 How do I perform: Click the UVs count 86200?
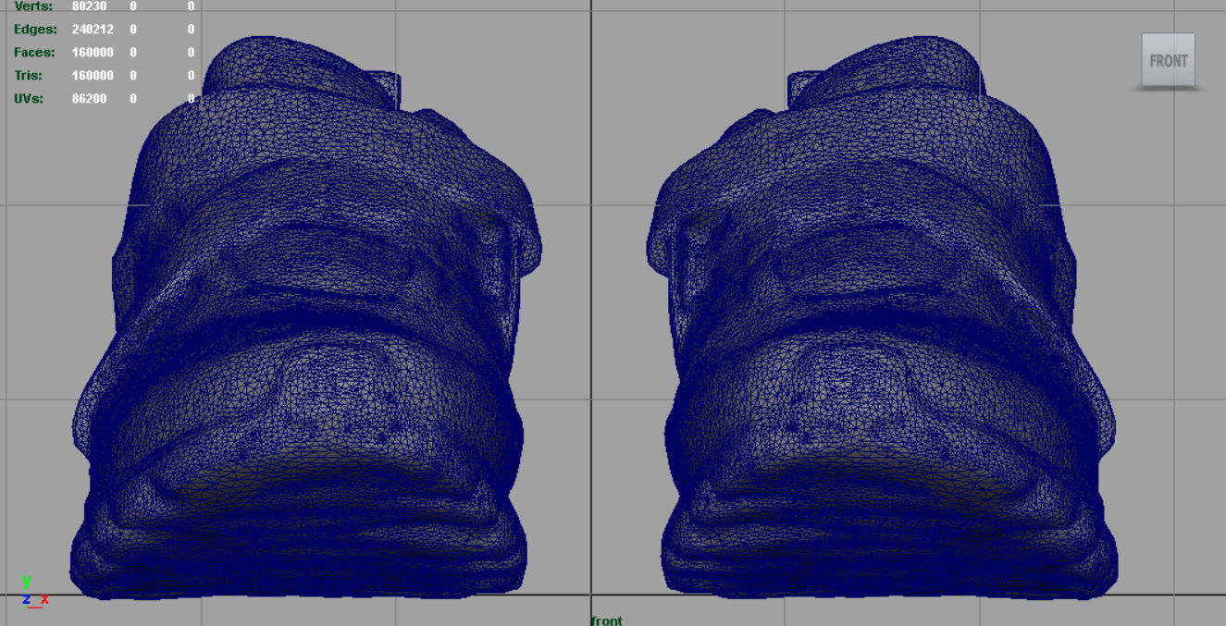(x=89, y=99)
